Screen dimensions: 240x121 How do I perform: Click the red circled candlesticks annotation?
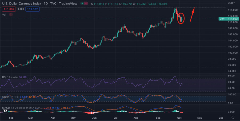[x=181, y=18]
